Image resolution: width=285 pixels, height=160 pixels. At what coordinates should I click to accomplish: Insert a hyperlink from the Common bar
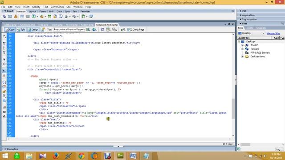[4, 16]
